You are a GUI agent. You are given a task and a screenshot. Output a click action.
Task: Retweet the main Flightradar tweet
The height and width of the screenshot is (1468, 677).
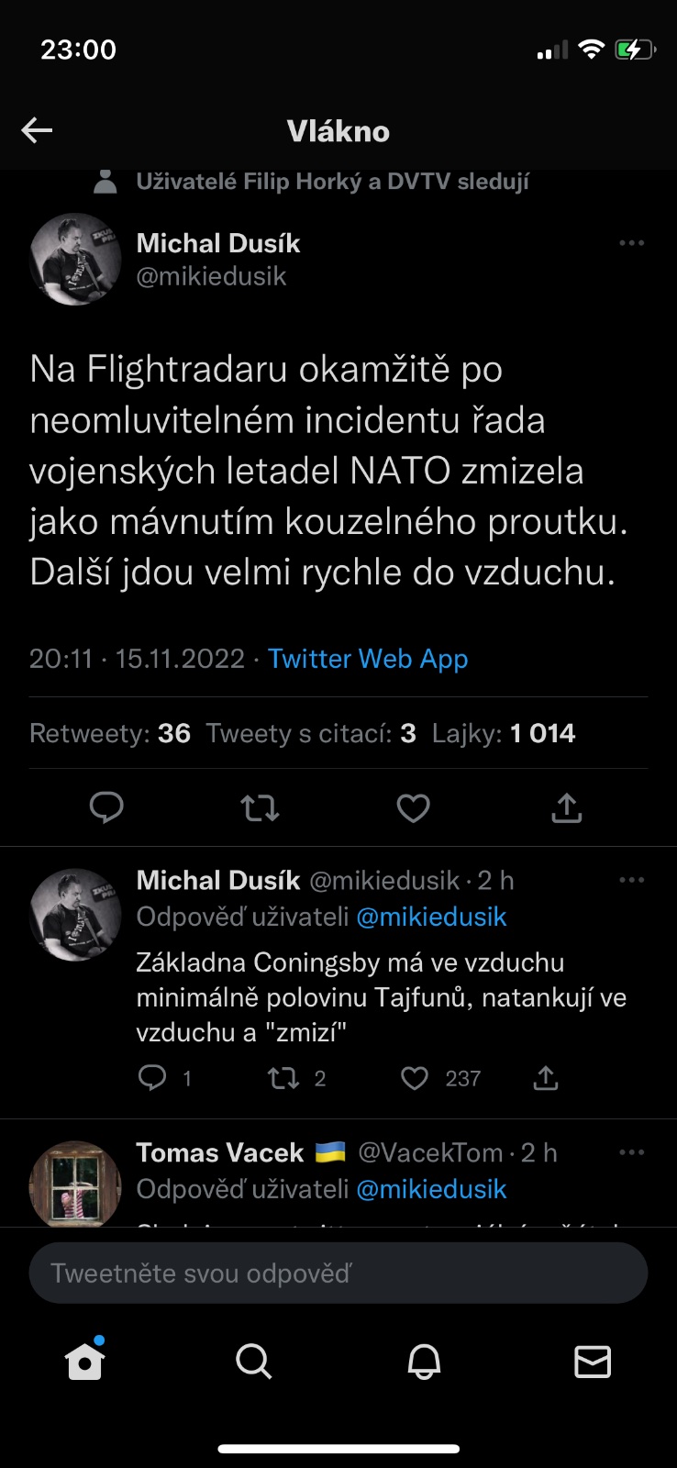[260, 808]
